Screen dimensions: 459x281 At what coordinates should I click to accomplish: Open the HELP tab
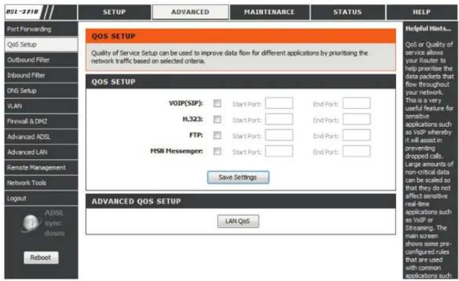(x=422, y=12)
